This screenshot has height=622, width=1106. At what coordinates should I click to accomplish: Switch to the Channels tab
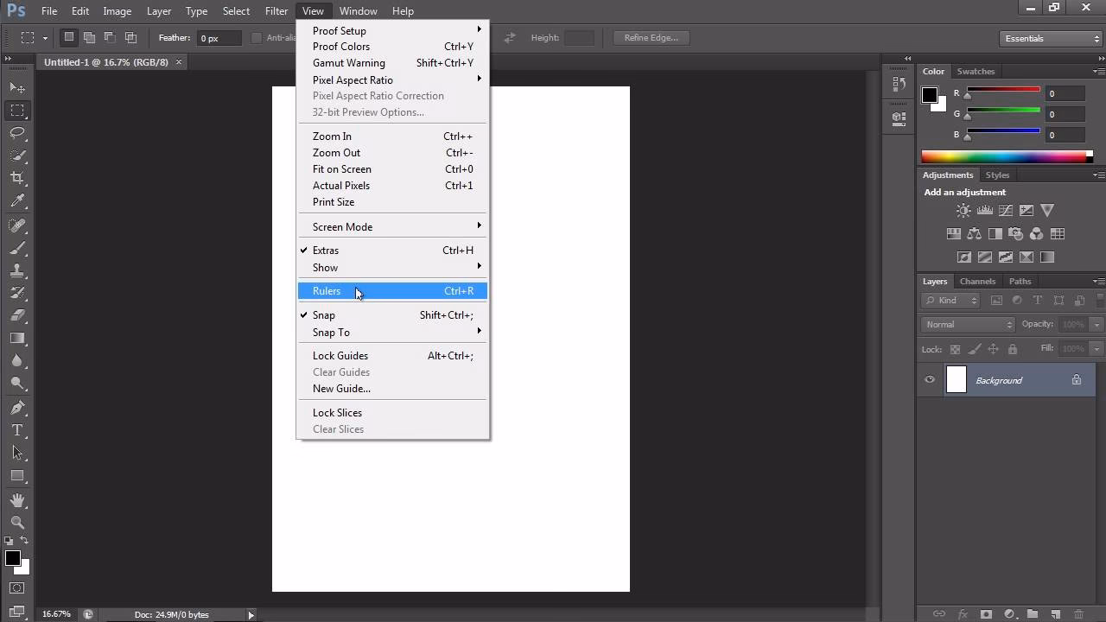point(977,281)
